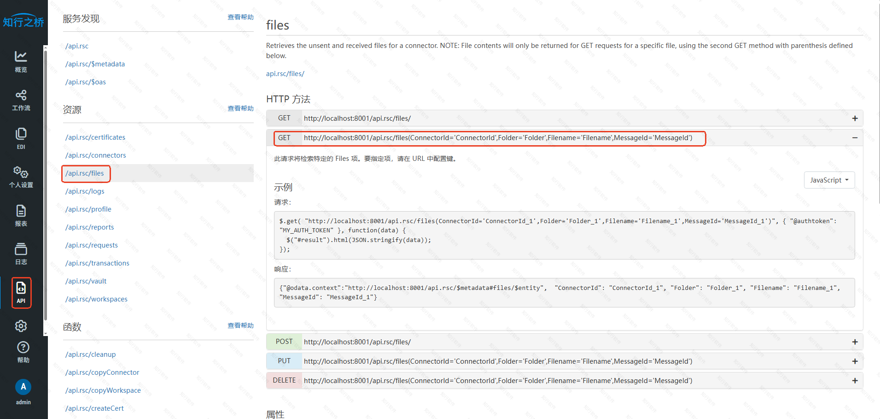
Task: Click the left sidebar vertical scrollbar
Action: [x=45, y=184]
